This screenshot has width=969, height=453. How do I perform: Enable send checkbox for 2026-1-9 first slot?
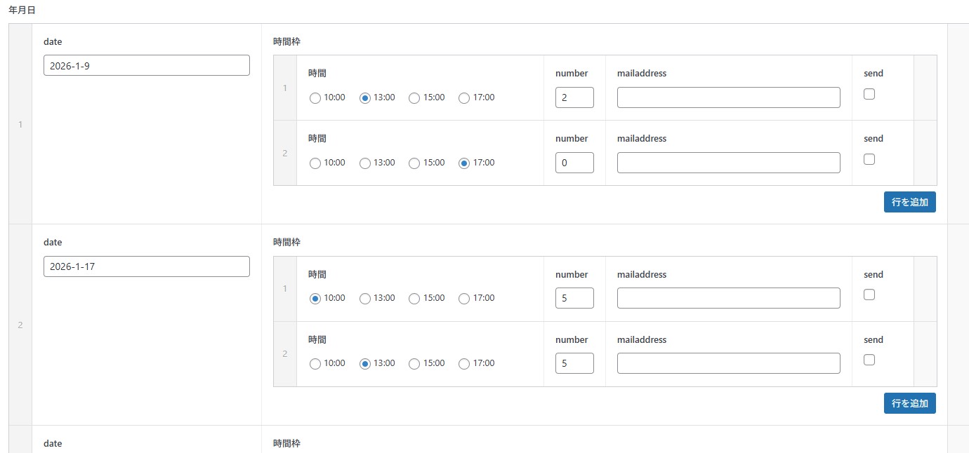869,94
